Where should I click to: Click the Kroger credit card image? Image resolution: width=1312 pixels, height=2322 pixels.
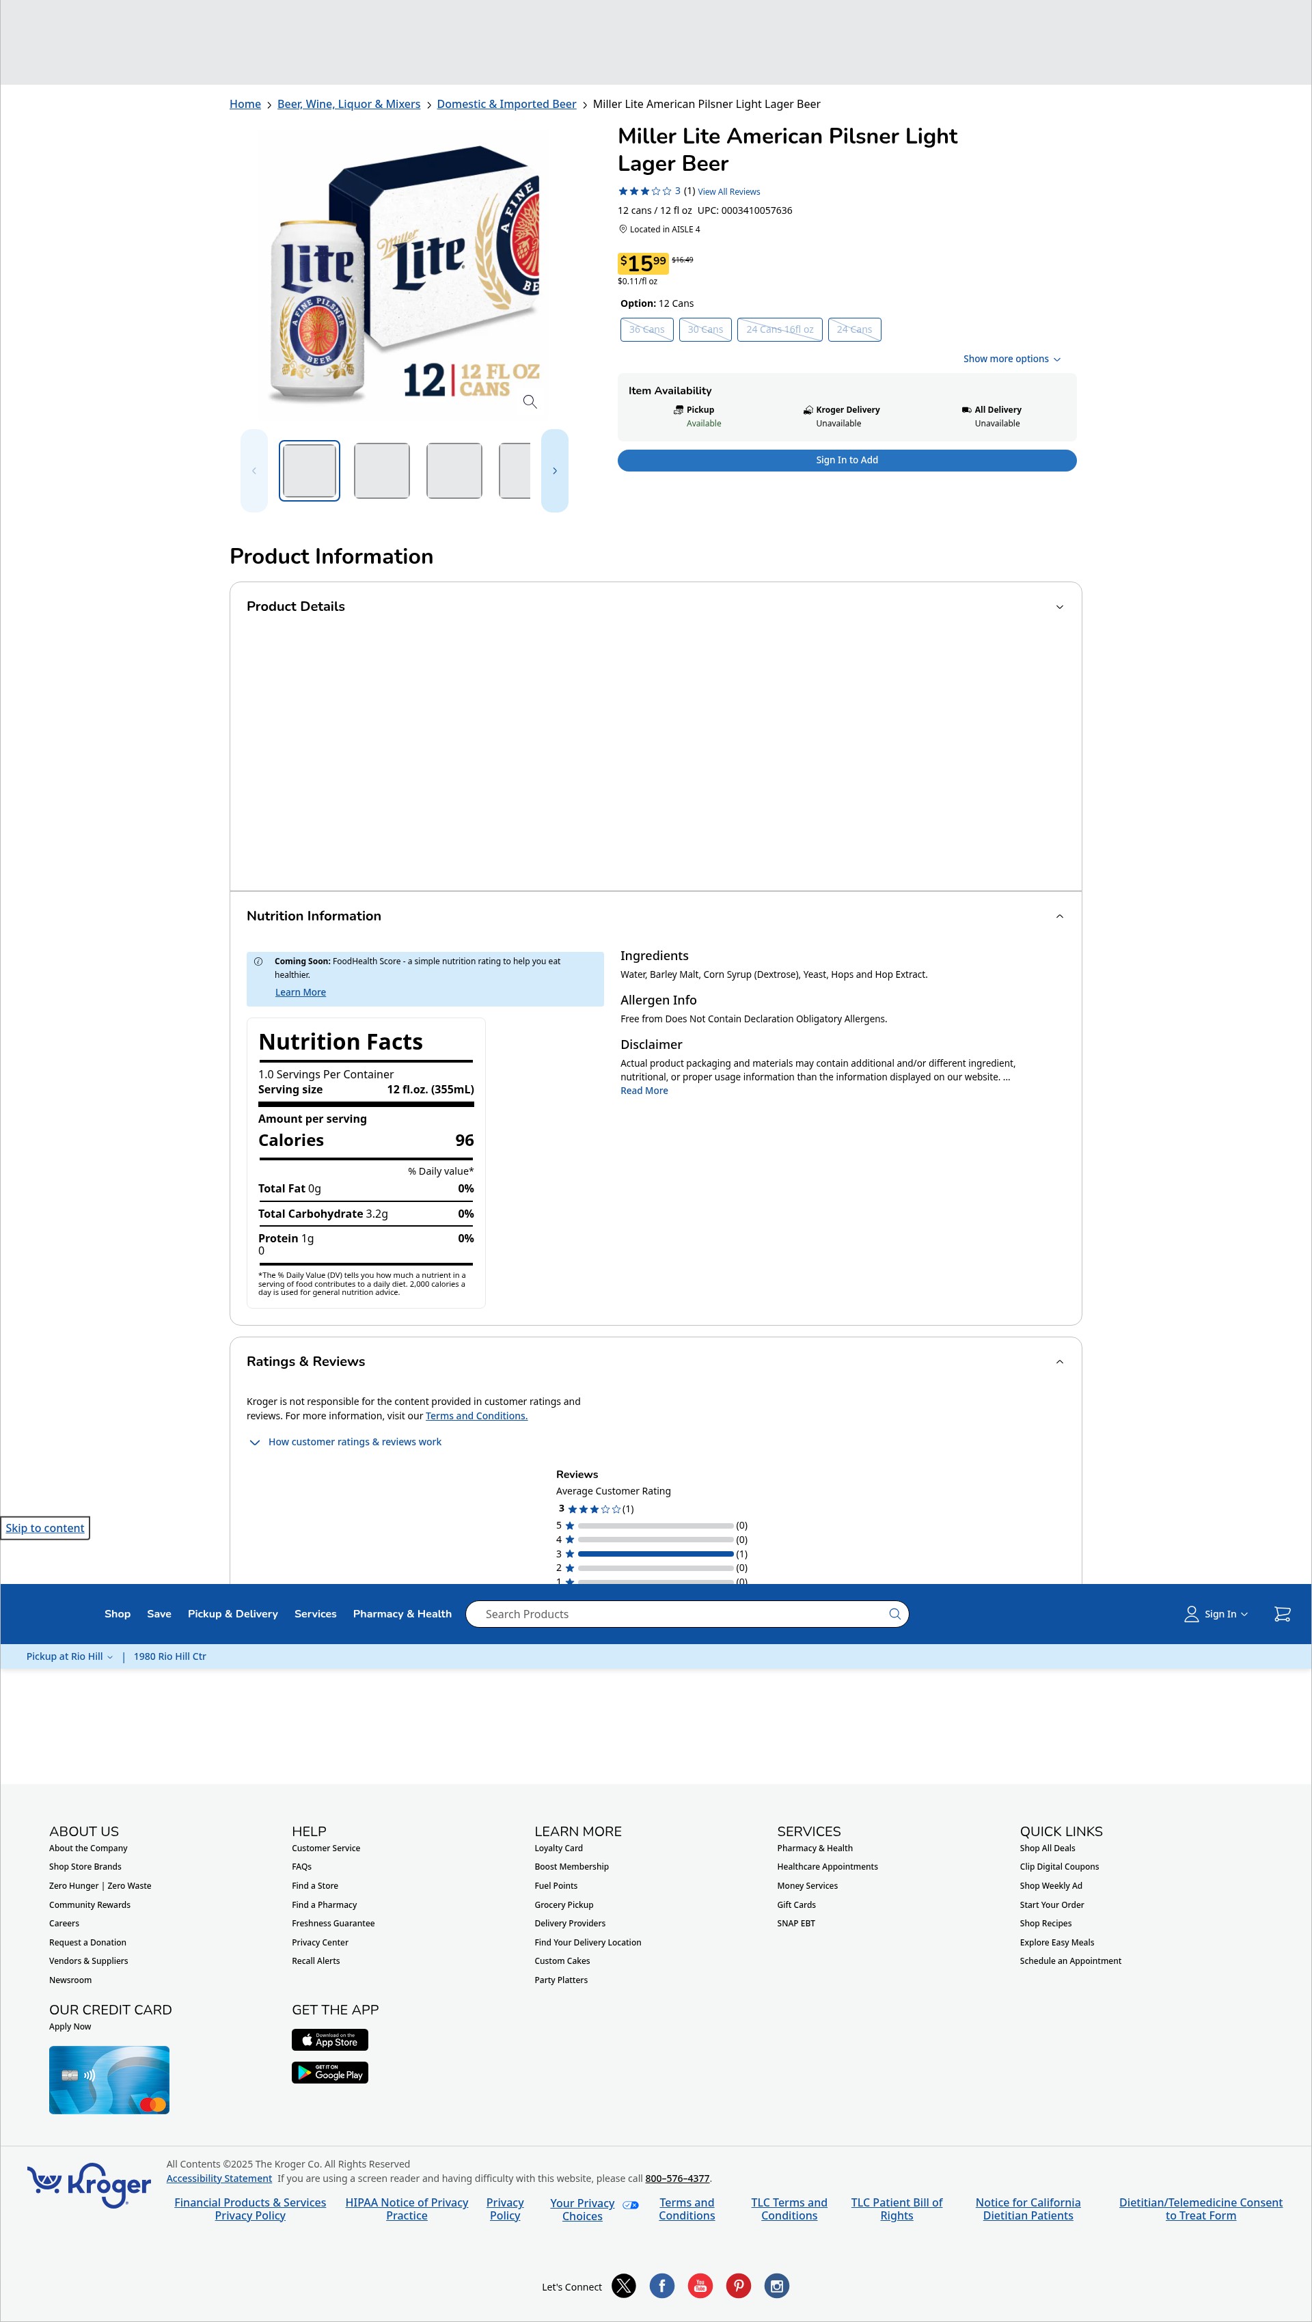[109, 2079]
